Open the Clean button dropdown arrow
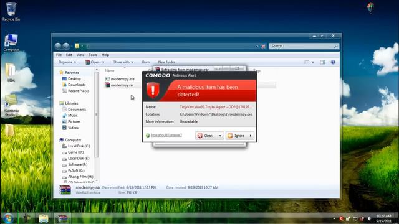The image size is (399, 224). [220, 136]
